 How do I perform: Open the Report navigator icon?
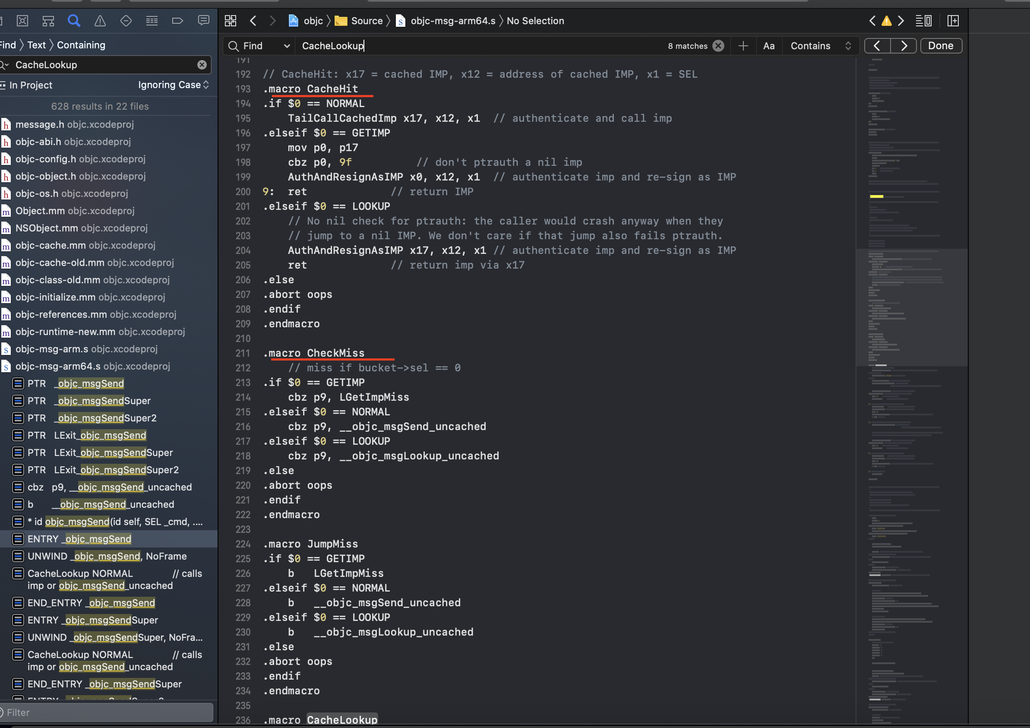(204, 21)
